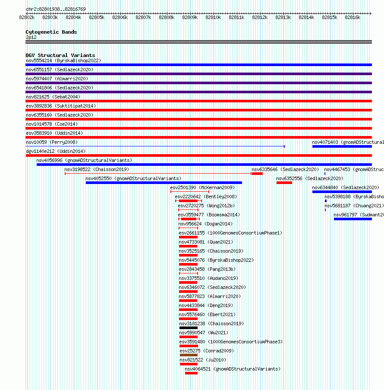
Task: Open nsv961797 (Sudmant) variant label
Action: tap(359, 215)
